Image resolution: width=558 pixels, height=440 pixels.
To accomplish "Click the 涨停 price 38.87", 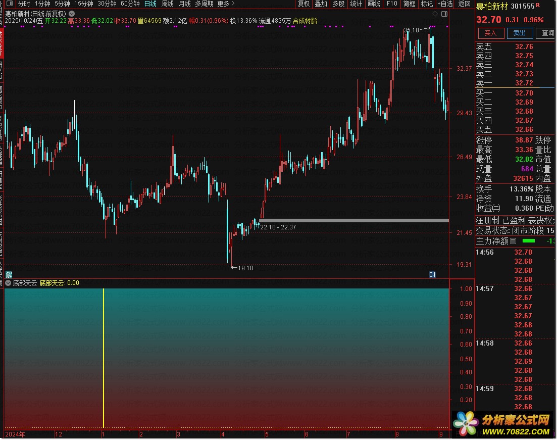I will [524, 140].
